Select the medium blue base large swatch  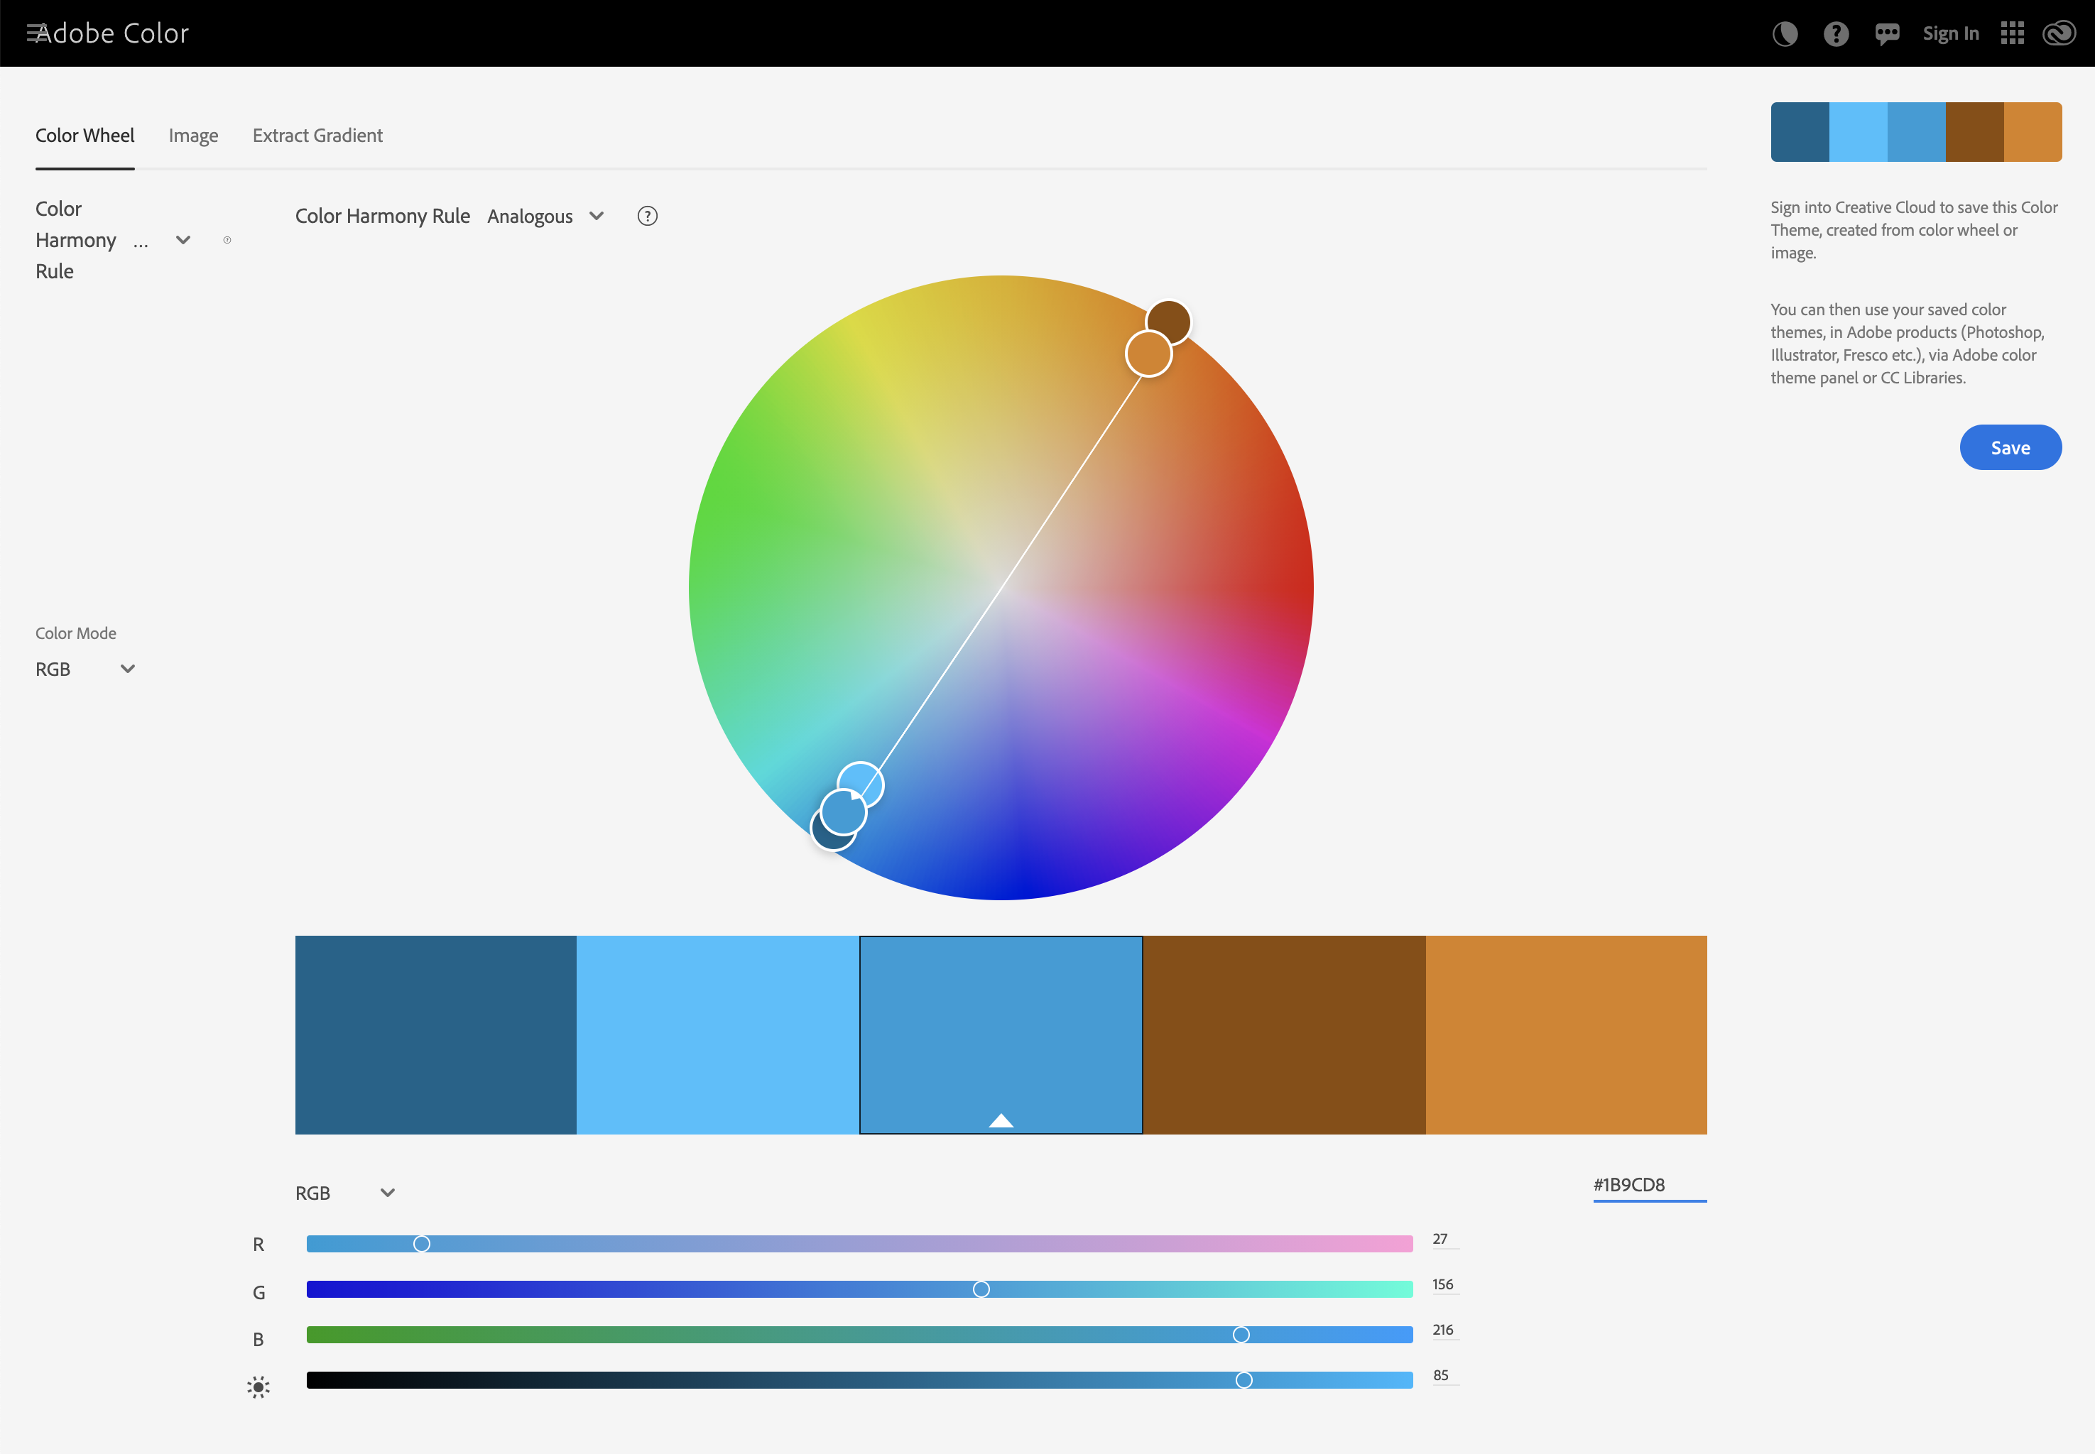tap(1001, 1034)
